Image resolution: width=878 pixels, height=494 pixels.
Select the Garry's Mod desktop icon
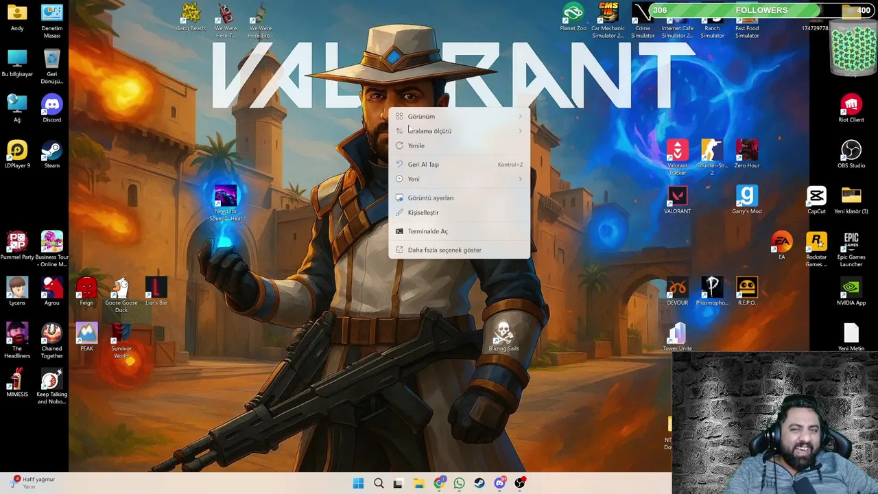point(747,200)
